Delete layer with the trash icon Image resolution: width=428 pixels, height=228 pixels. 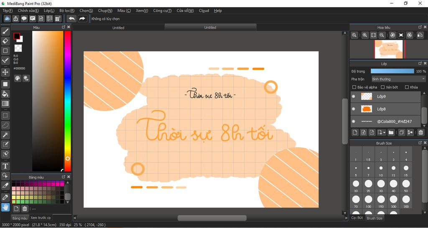pos(420,132)
